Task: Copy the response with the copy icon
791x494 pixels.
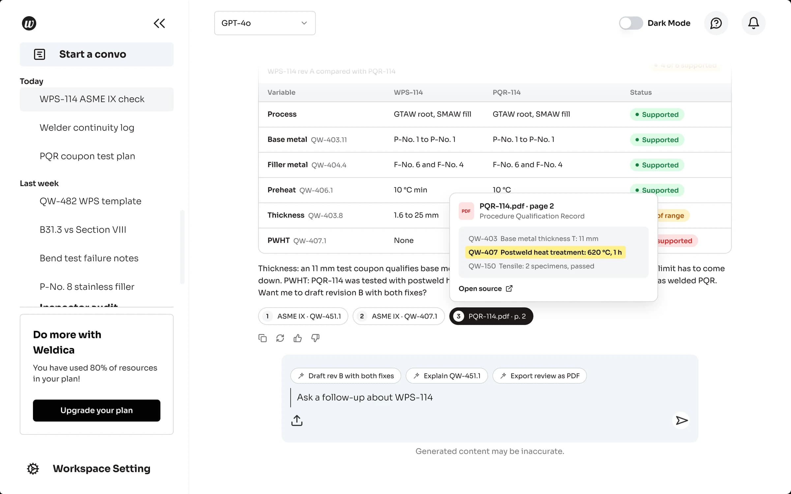Action: point(263,338)
